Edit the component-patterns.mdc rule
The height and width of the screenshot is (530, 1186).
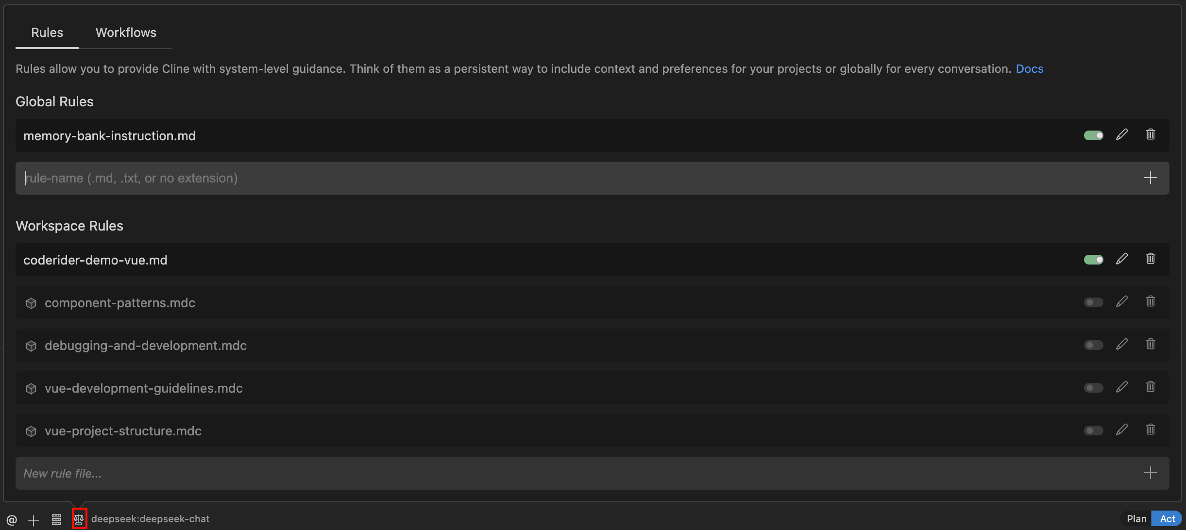[x=1122, y=302]
